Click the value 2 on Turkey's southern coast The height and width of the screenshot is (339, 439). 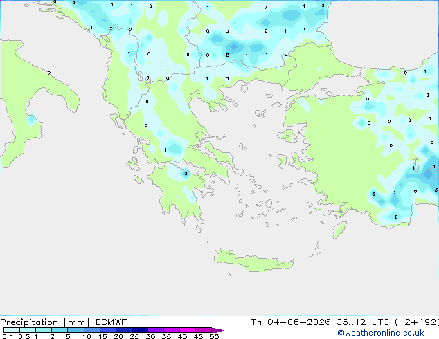pyautogui.click(x=396, y=217)
